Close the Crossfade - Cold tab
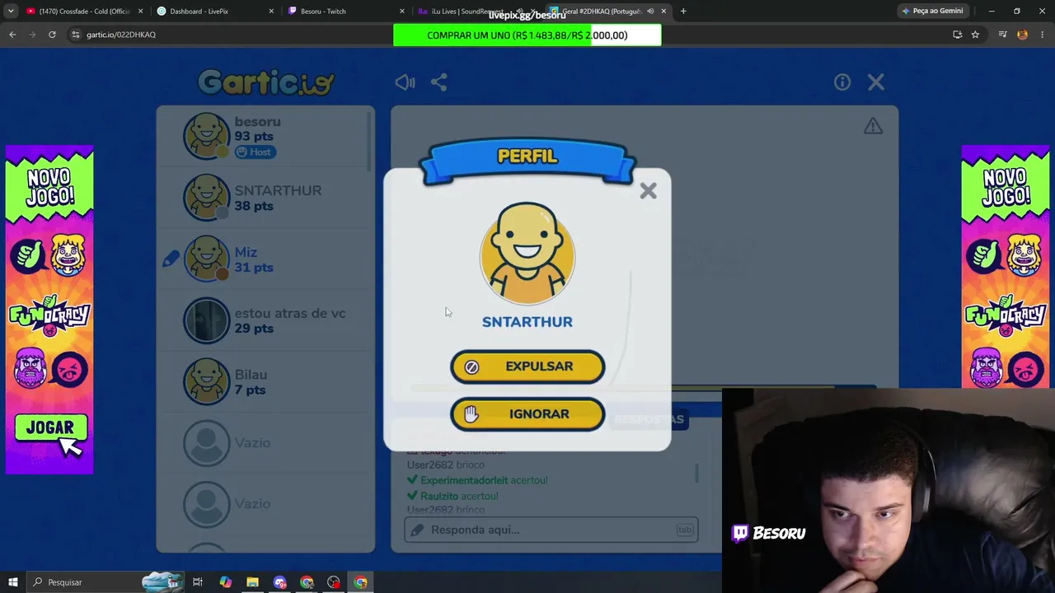 pos(140,12)
